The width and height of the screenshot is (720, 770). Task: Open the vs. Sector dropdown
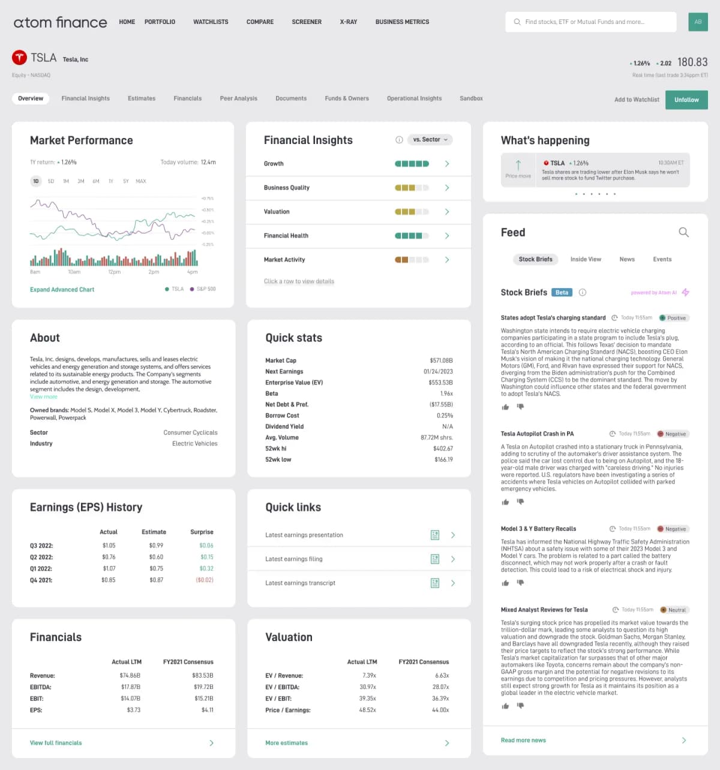[x=430, y=140]
